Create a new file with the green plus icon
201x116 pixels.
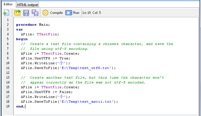[6, 13]
